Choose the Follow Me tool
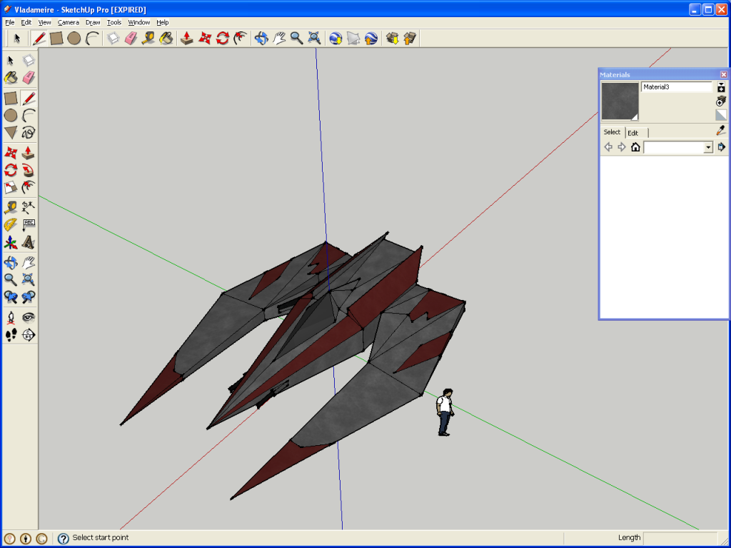 point(29,170)
